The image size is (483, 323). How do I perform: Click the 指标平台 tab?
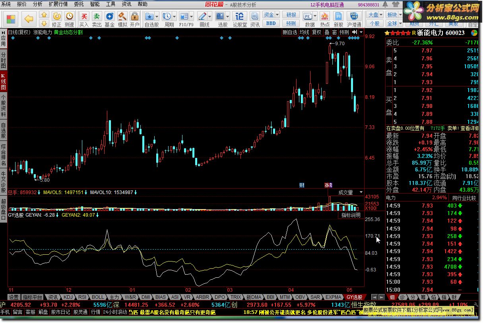[x=32, y=297]
